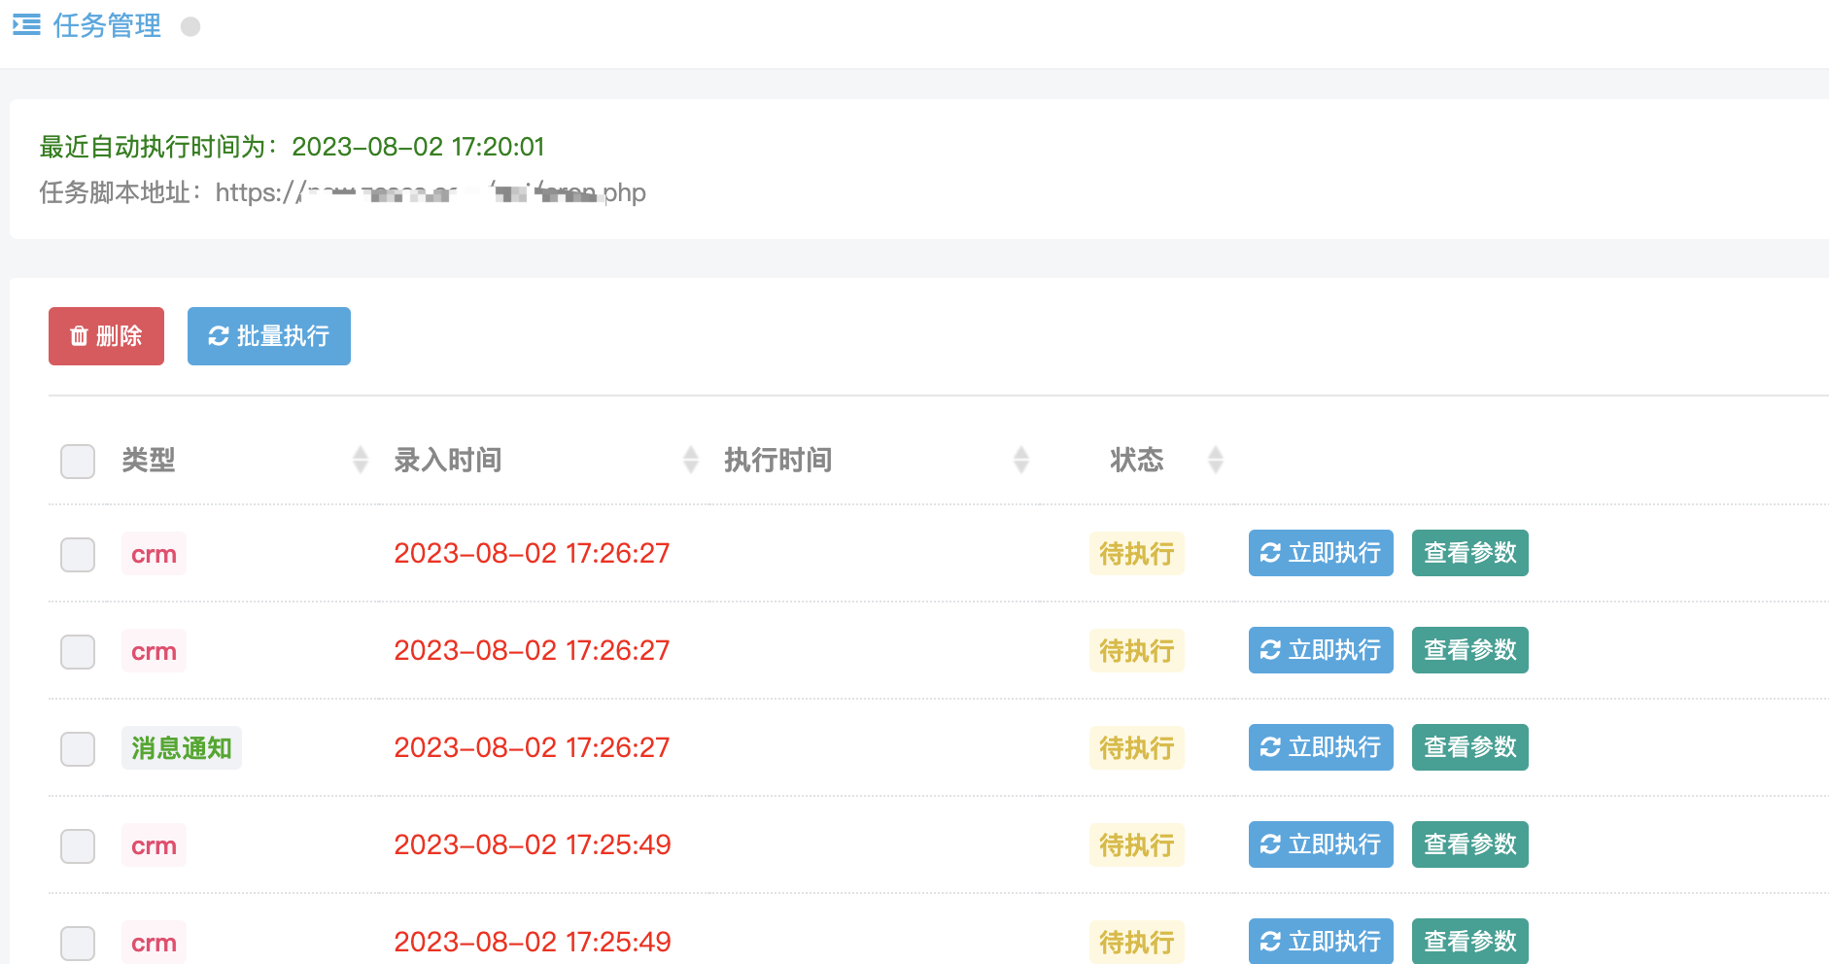Sort by the 录入时间 column arrows

pos(691,460)
